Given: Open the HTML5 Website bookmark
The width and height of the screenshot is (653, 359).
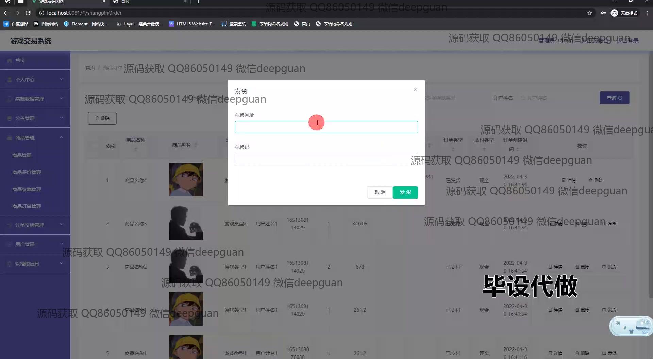Looking at the screenshot, I should [x=192, y=24].
